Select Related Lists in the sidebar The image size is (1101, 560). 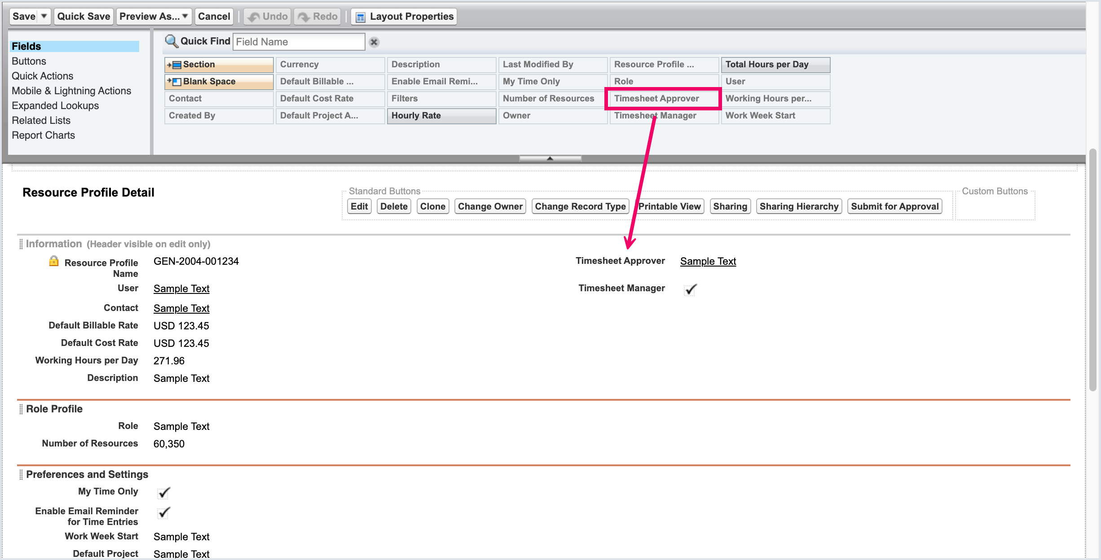click(41, 120)
